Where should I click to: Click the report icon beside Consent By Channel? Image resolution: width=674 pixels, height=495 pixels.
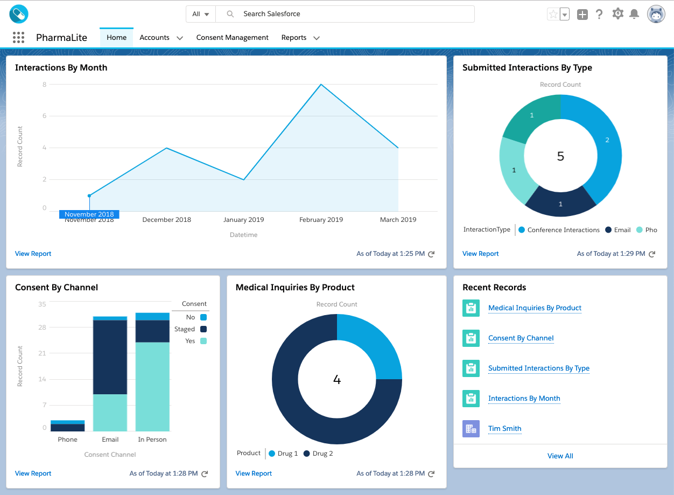tap(471, 338)
